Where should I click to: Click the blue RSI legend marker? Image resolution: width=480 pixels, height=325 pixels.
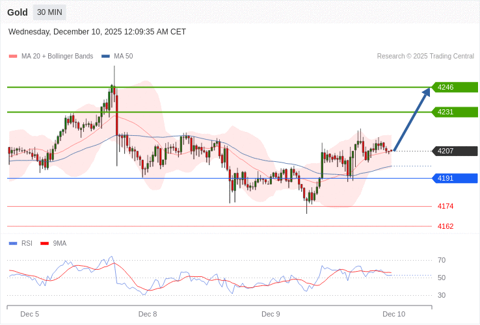12,244
